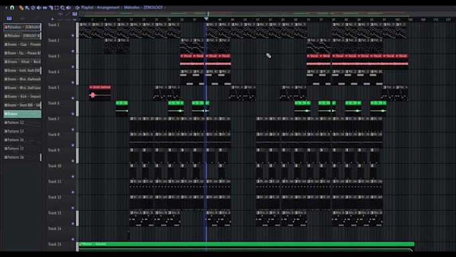The width and height of the screenshot is (456, 257).
Task: Open the playlist options menu arrow
Action: pos(6,7)
